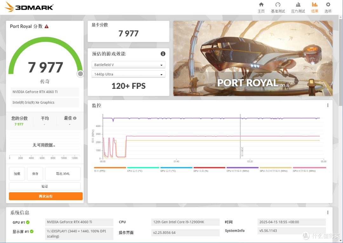Screen dimensions: 343x243
Task: Click the 保存 (Save) button
Action: pos(35,174)
